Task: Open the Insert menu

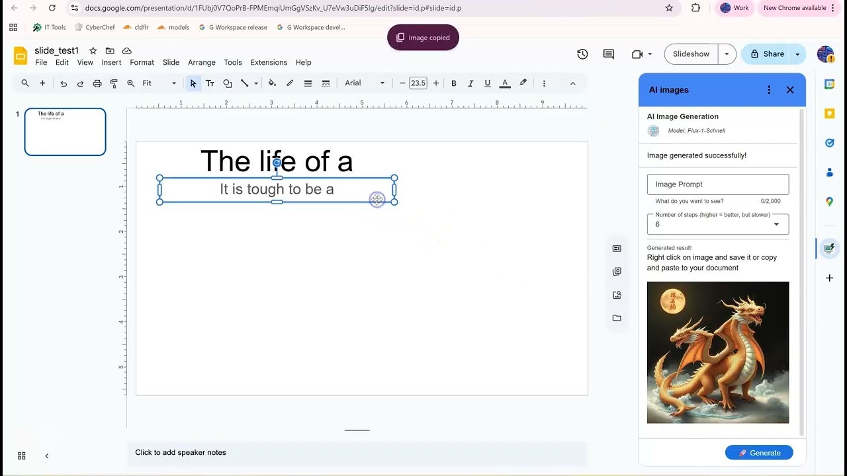Action: point(111,62)
